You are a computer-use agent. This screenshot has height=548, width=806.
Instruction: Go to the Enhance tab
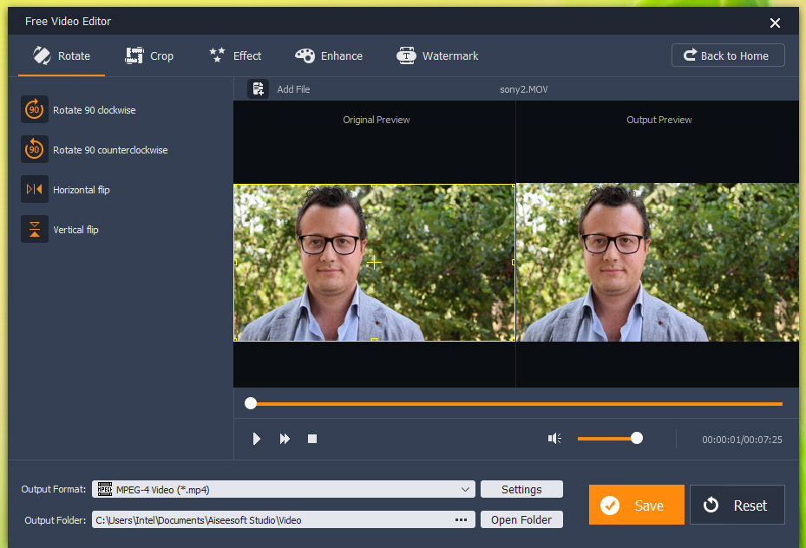tap(329, 56)
